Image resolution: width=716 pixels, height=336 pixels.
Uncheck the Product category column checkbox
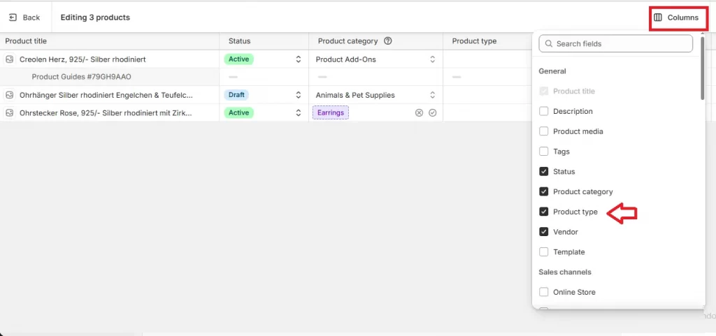click(543, 191)
